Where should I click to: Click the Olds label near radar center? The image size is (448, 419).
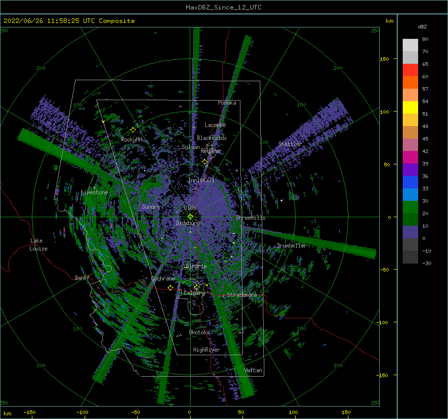click(190, 208)
